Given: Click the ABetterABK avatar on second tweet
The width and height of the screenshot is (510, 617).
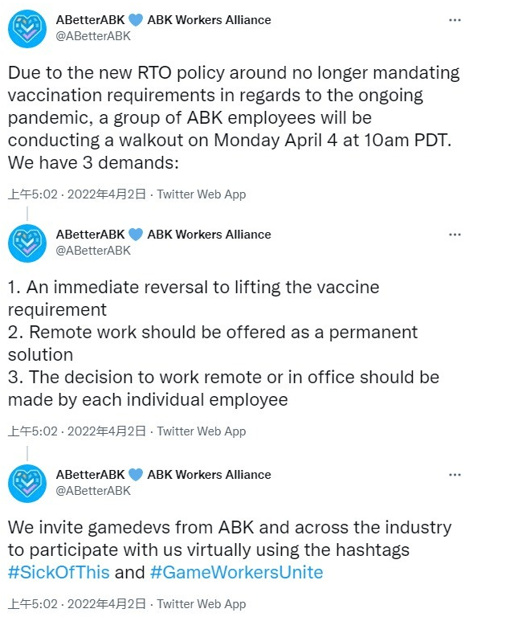Looking at the screenshot, I should (27, 243).
